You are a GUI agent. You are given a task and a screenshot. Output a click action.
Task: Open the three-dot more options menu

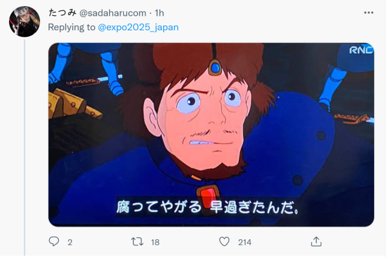(369, 13)
